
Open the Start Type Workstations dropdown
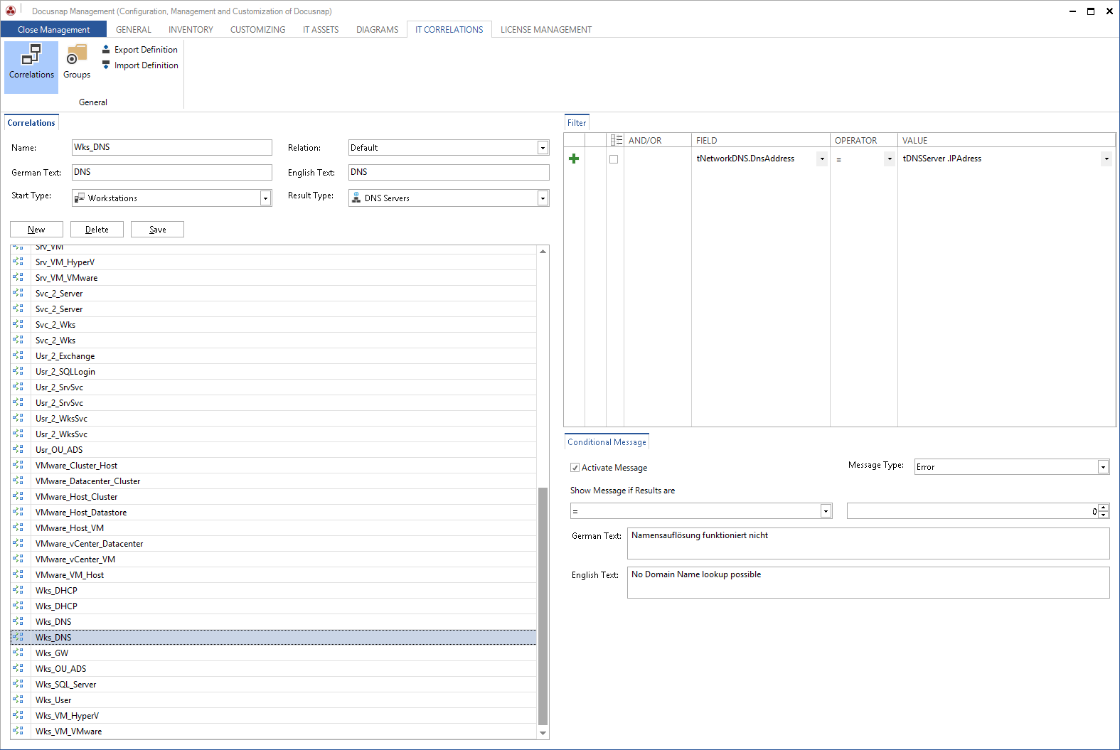pyautogui.click(x=265, y=198)
